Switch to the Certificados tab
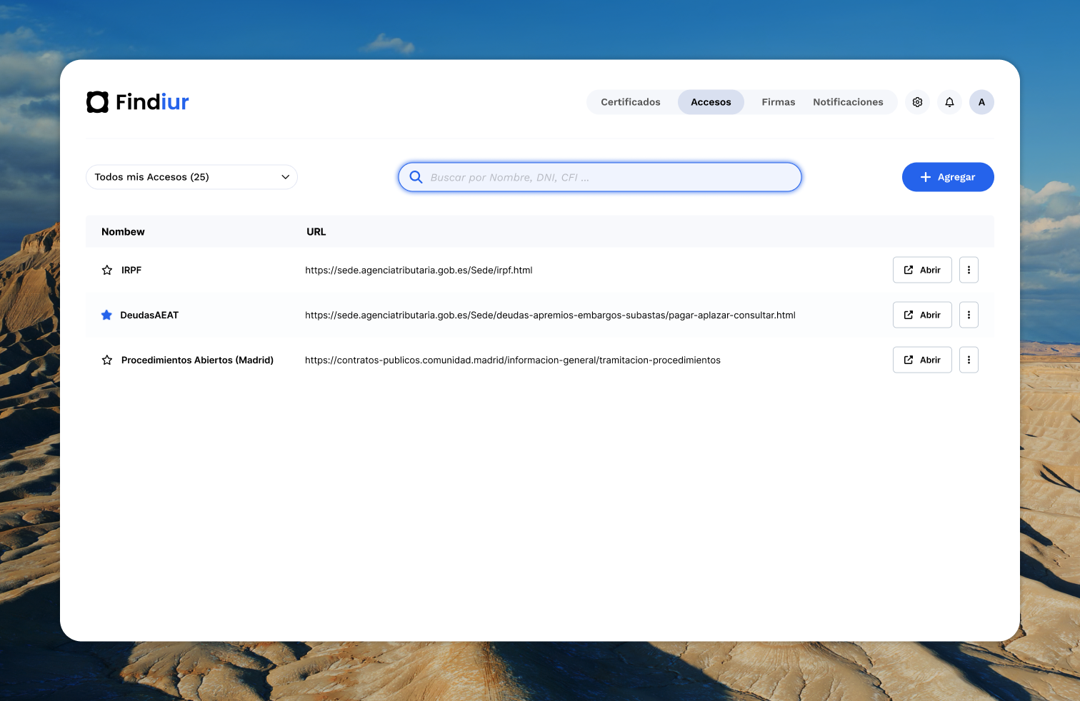This screenshot has width=1080, height=701. click(x=631, y=102)
